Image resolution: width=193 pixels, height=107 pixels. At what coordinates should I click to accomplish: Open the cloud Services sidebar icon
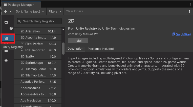[x=6, y=60]
